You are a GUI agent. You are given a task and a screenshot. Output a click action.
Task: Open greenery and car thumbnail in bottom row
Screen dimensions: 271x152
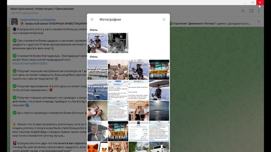click(x=138, y=147)
